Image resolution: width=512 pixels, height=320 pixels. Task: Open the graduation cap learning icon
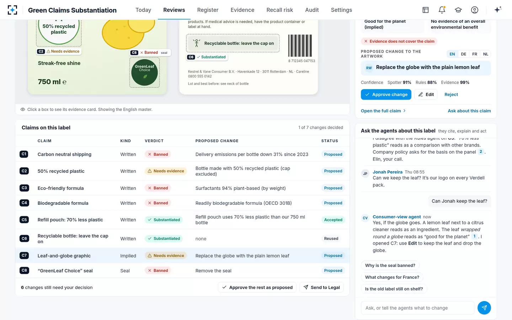[x=458, y=10]
